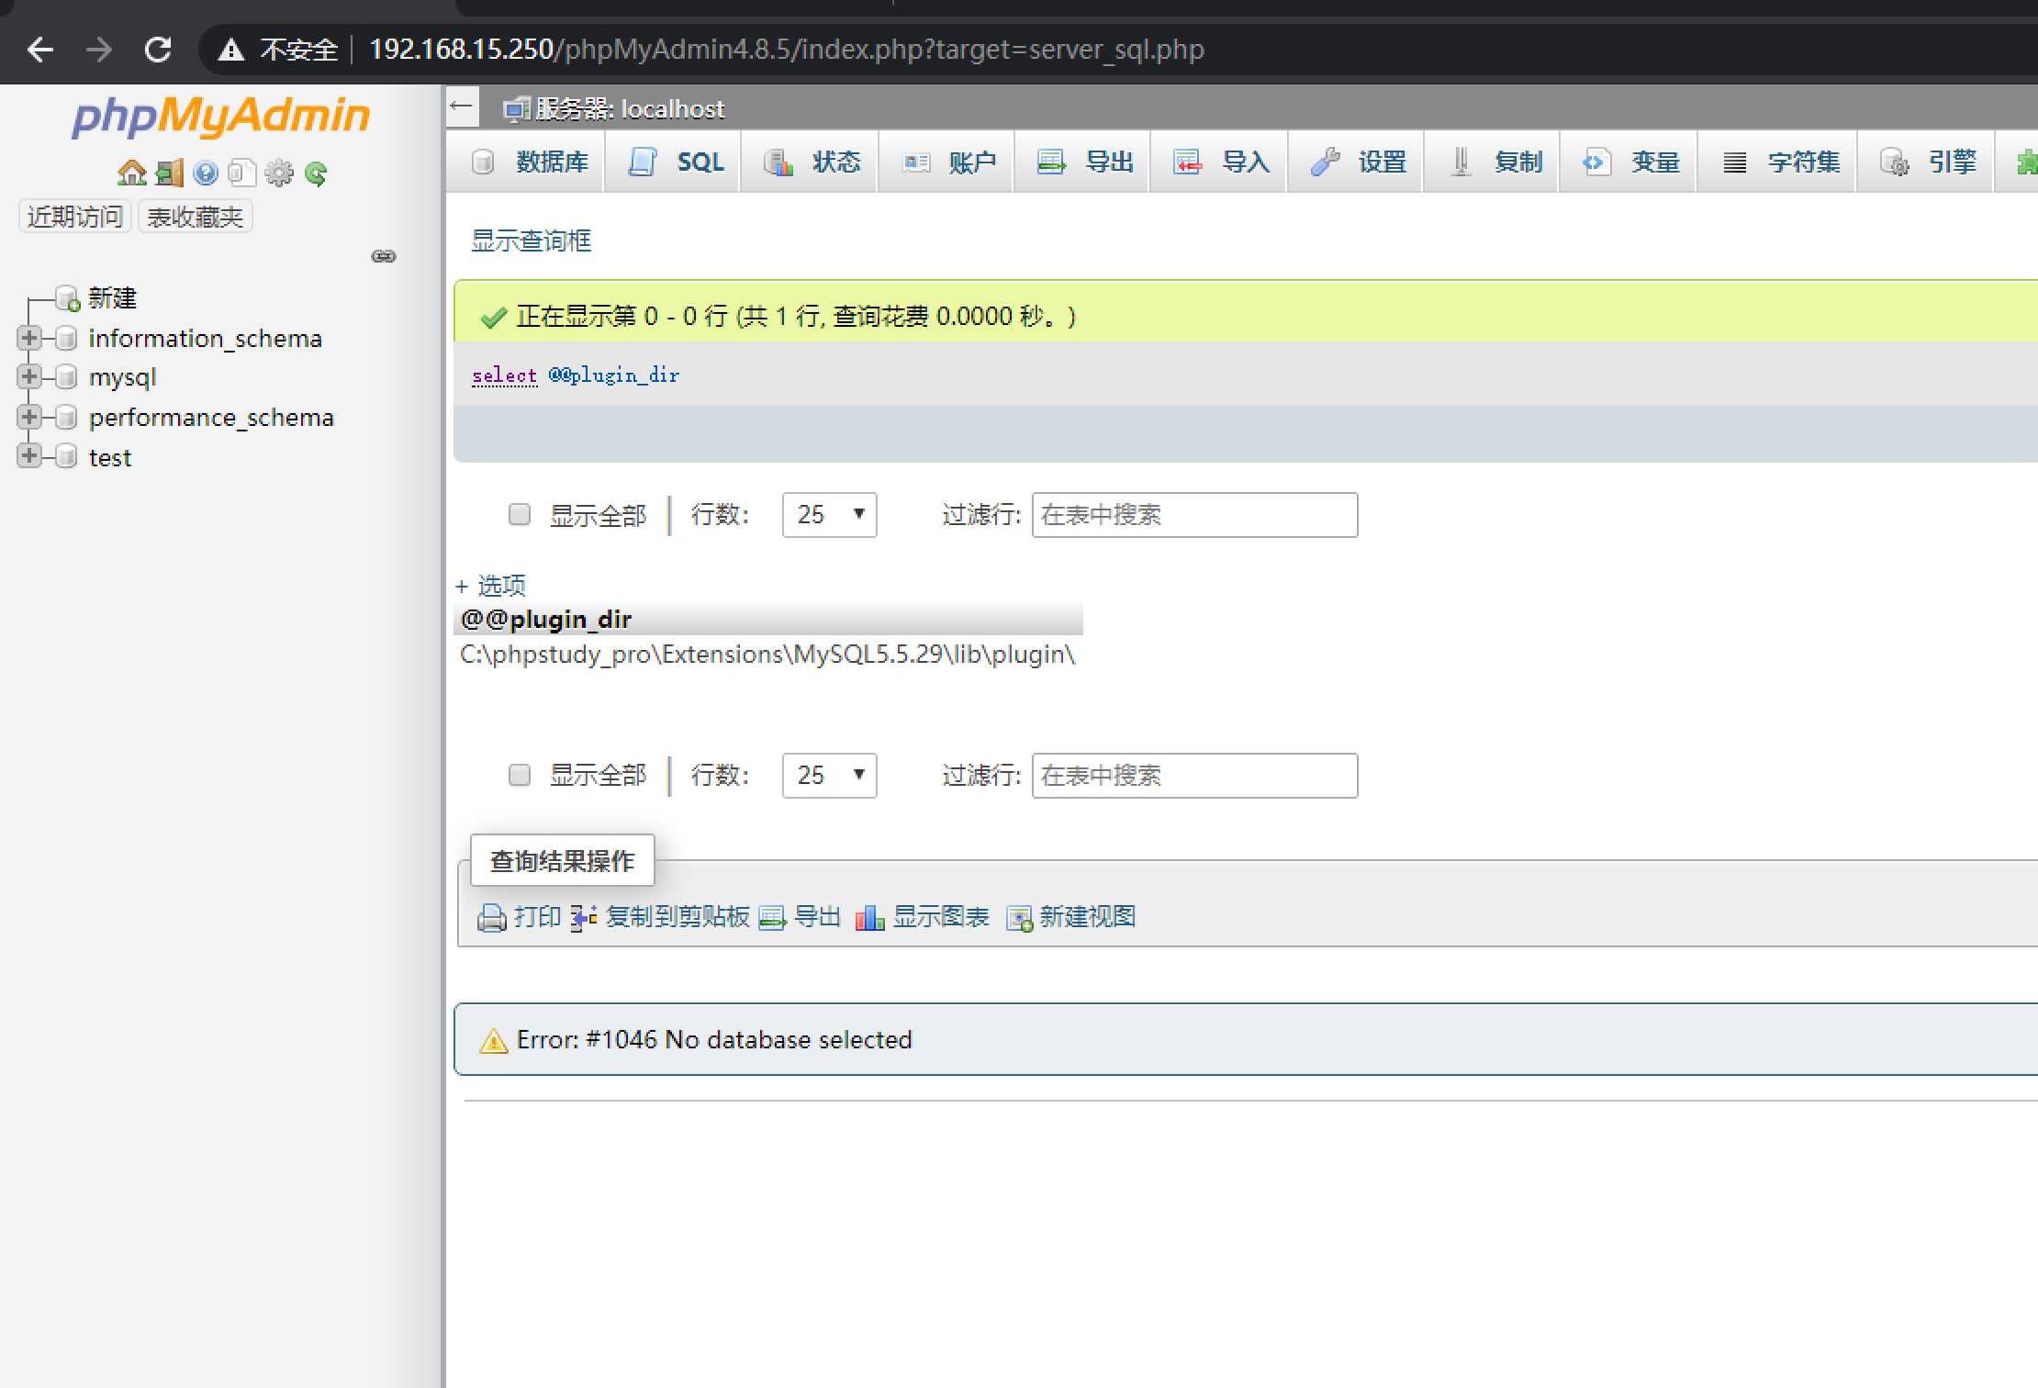Click the browser forward arrow
The width and height of the screenshot is (2038, 1388).
coord(98,49)
